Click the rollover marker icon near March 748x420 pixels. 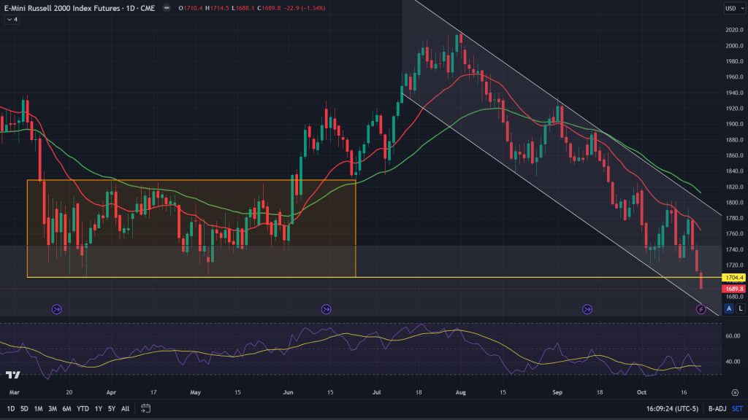pos(56,310)
